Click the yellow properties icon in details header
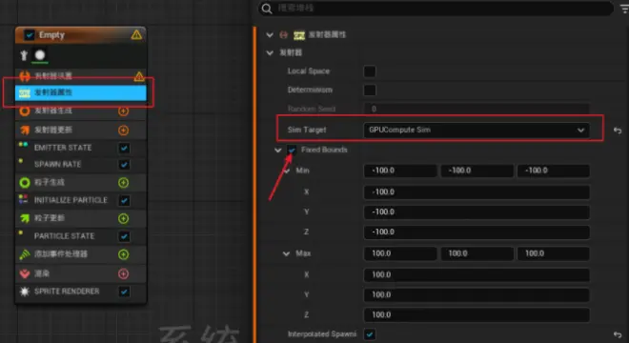This screenshot has width=629, height=343. pos(299,35)
